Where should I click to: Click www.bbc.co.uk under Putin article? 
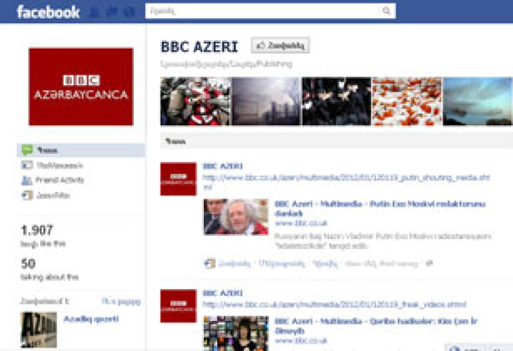[x=301, y=223]
